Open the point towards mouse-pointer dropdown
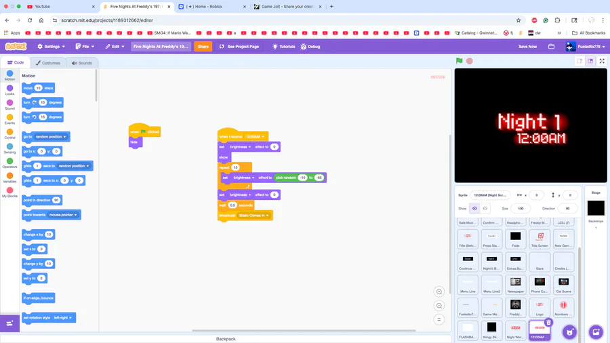This screenshot has width=610, height=343. click(63, 215)
